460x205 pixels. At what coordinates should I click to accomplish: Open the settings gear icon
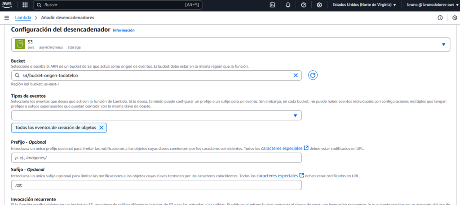click(x=319, y=5)
